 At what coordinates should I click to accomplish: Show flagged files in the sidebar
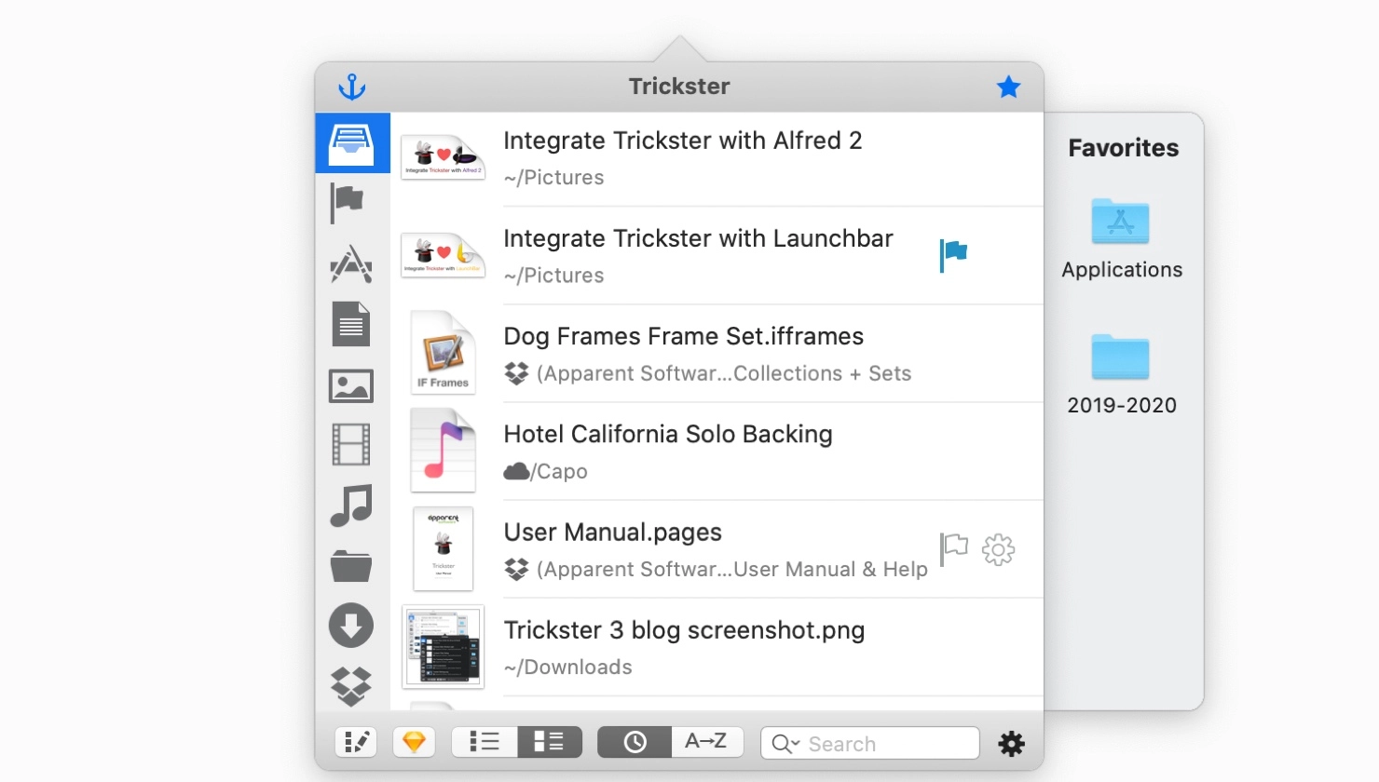click(x=348, y=202)
